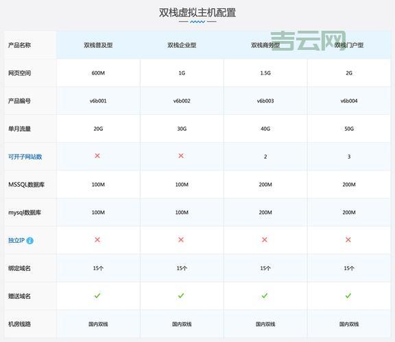395x342 pixels.
Task: Click 国内双线 for 双栈企业型
Action: pos(182,324)
